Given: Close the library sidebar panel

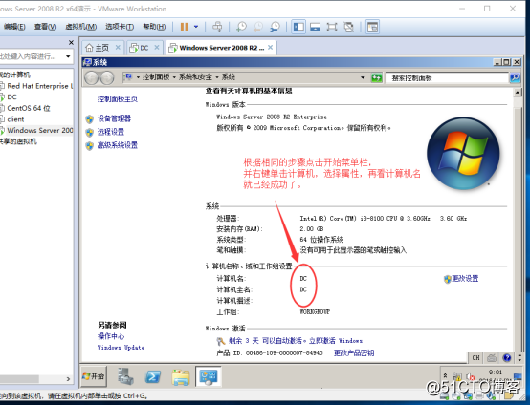Looking at the screenshot, I should (71, 43).
